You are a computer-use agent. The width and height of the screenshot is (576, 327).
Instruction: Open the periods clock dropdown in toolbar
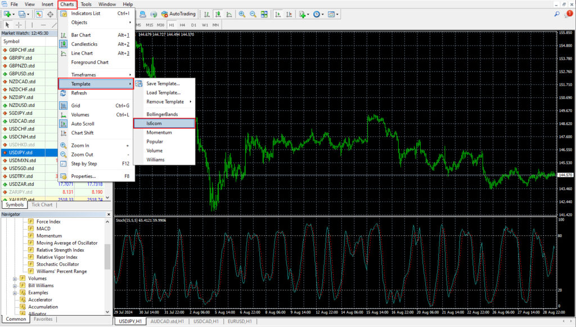[318, 14]
